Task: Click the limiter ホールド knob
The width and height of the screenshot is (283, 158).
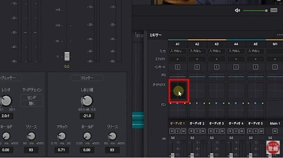Action: (87, 136)
